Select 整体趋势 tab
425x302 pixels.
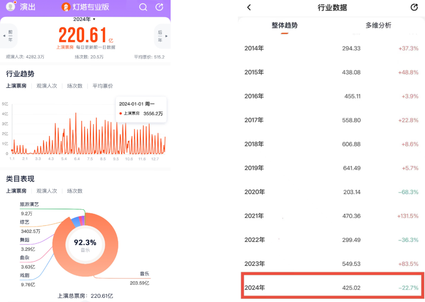[285, 26]
